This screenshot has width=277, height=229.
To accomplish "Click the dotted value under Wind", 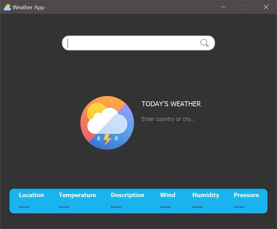I will click(165, 207).
